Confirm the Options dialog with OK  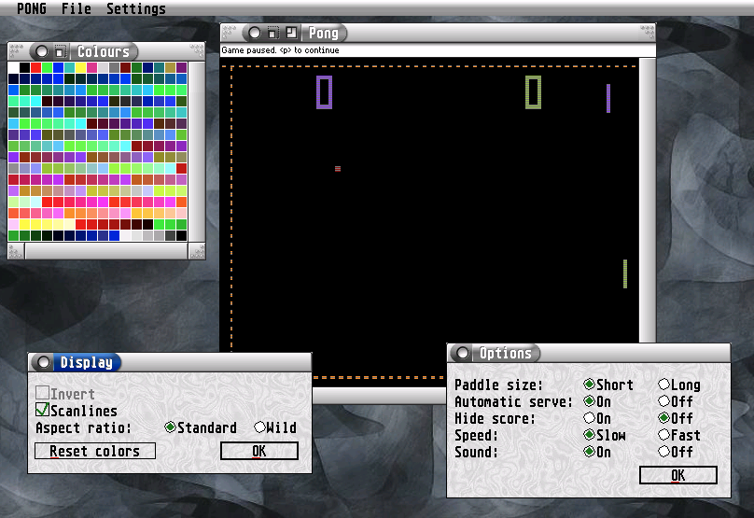678,475
